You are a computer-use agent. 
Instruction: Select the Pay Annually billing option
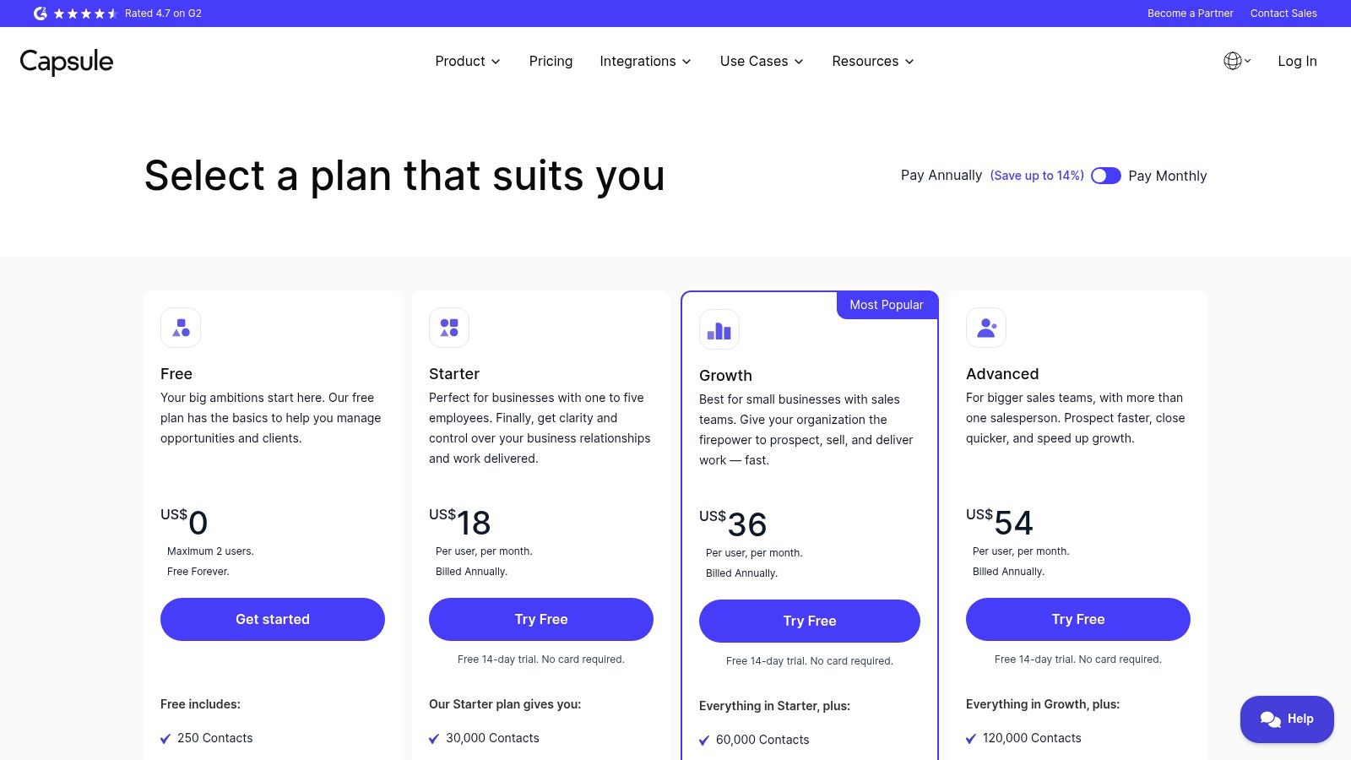coord(941,176)
